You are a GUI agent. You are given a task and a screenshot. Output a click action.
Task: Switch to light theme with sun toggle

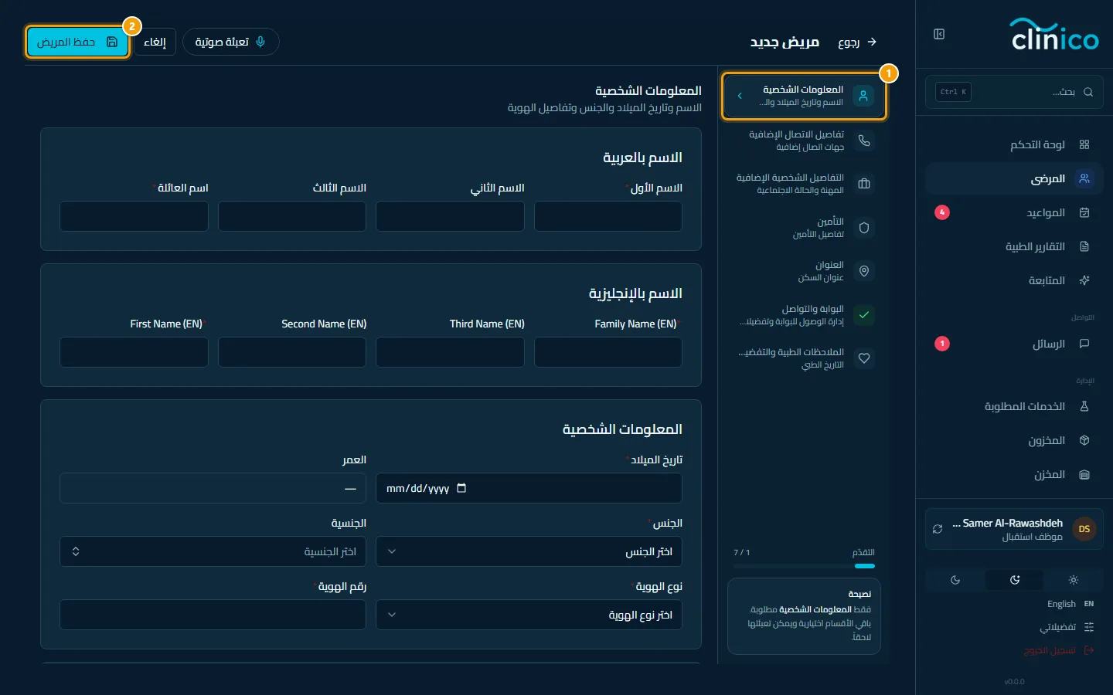1073,580
